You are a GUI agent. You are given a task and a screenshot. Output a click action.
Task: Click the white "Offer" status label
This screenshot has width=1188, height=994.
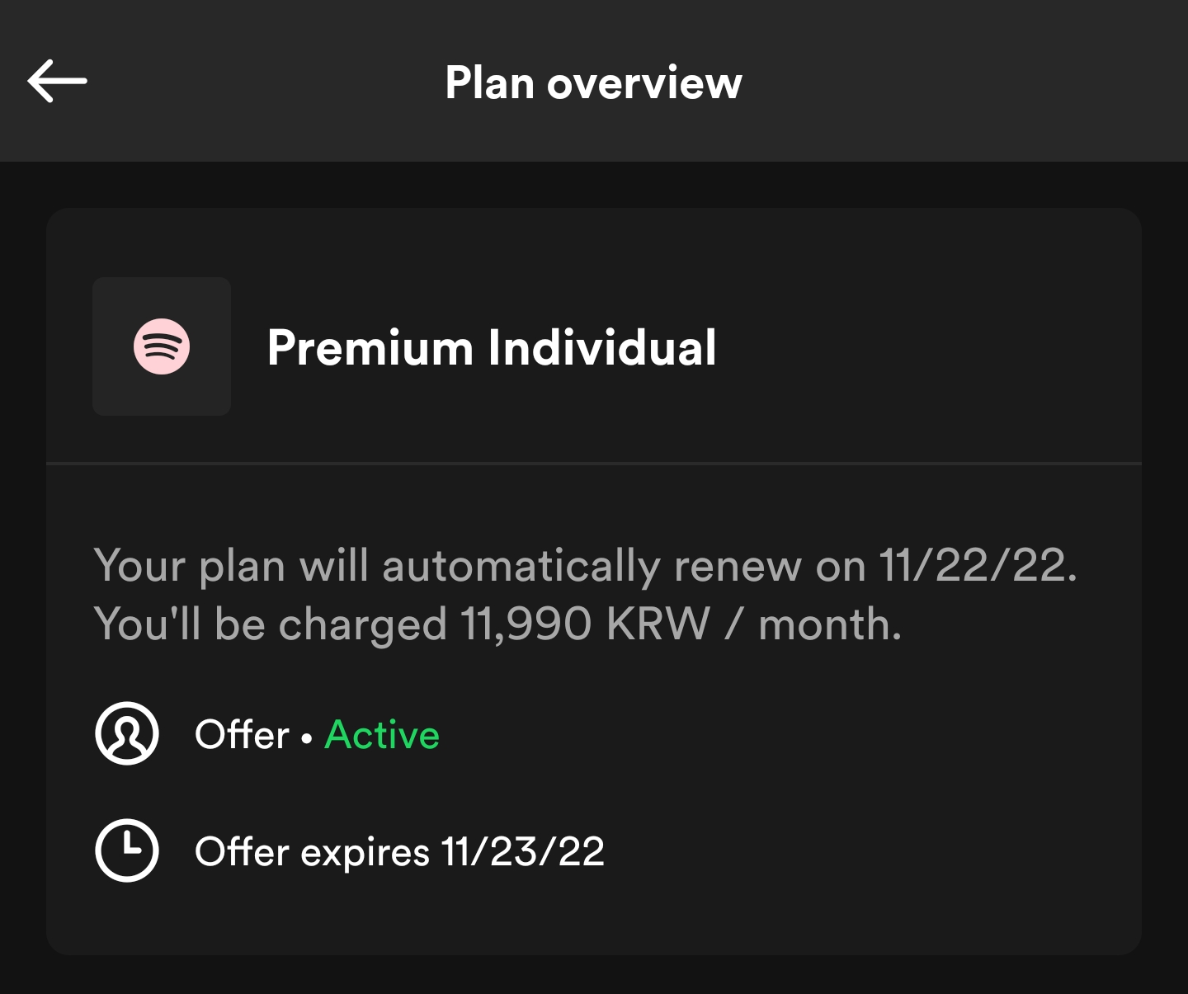pyautogui.click(x=242, y=734)
